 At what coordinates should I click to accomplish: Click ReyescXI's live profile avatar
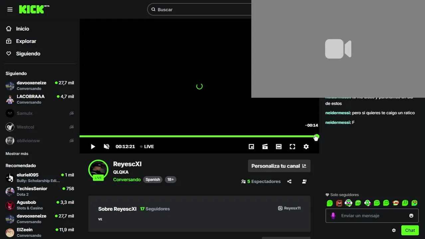(x=98, y=170)
